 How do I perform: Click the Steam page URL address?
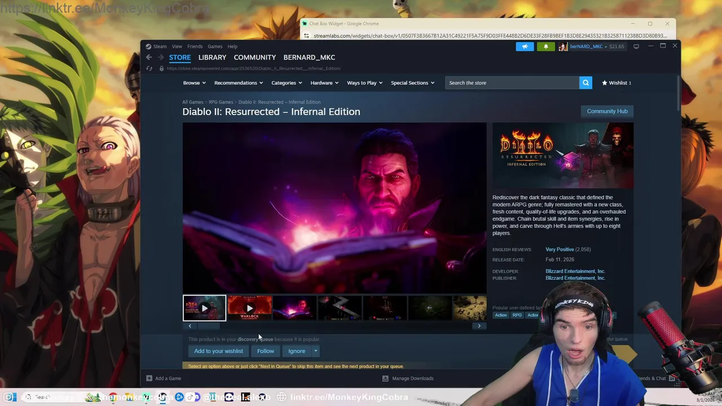coord(254,68)
